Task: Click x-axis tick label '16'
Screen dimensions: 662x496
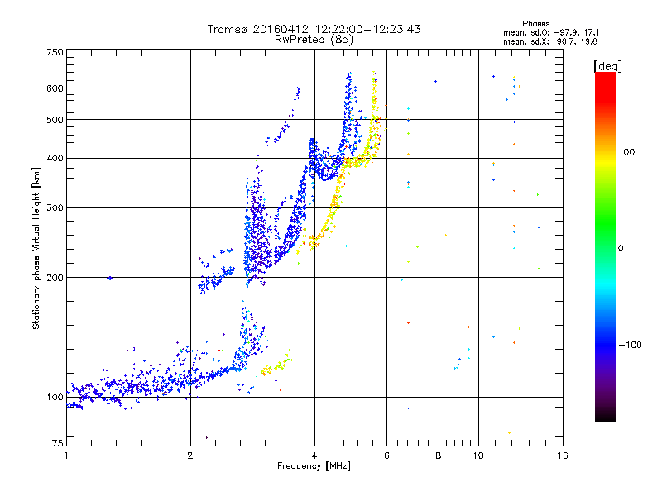Action: tap(563, 455)
